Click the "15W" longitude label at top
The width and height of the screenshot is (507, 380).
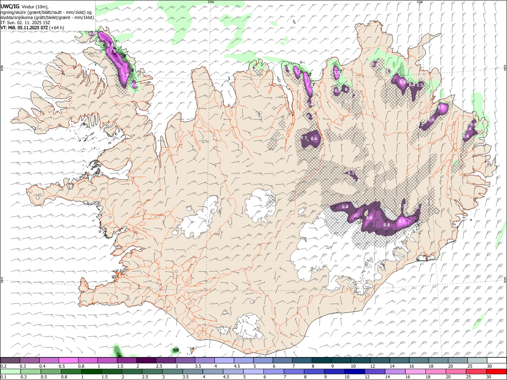pyautogui.click(x=419, y=2)
